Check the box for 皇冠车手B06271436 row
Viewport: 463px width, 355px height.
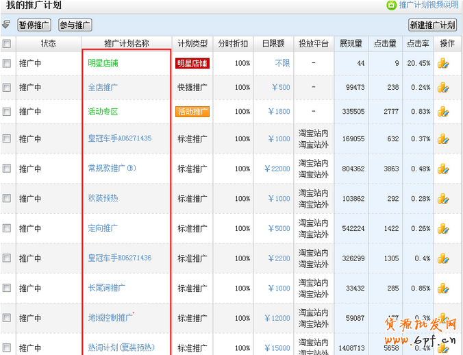click(6, 258)
